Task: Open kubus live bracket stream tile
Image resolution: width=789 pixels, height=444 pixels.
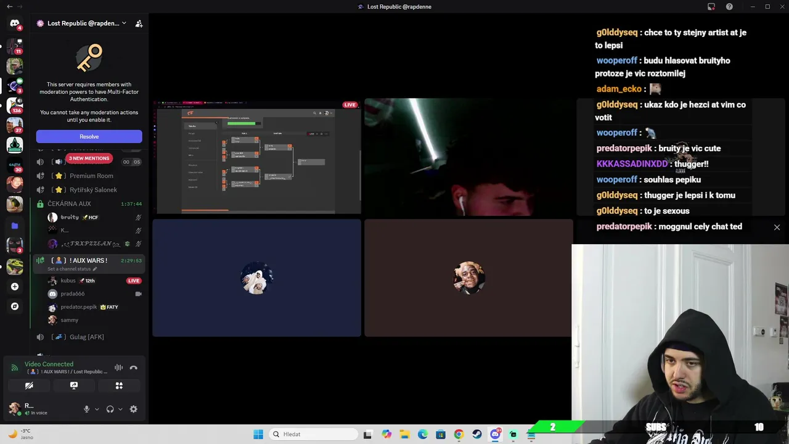Action: coord(256,157)
